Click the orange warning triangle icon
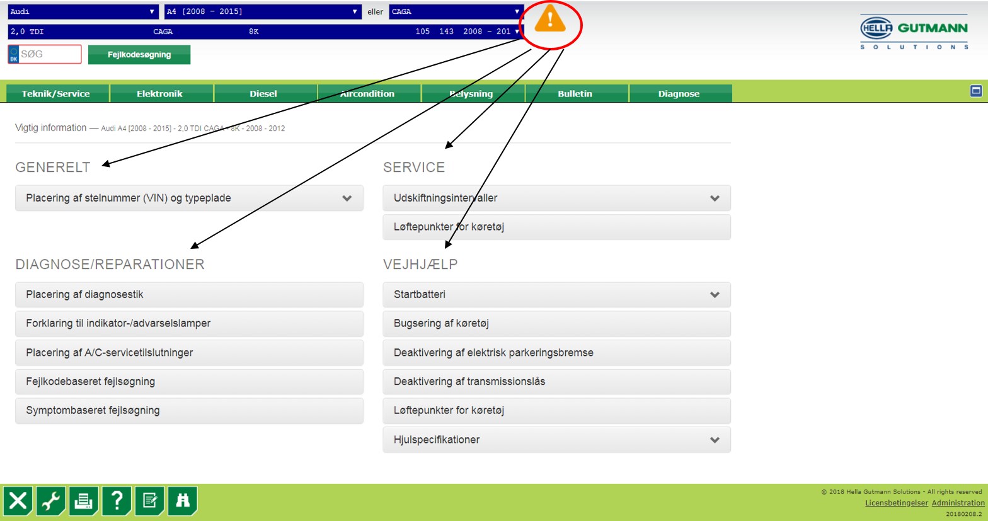The width and height of the screenshot is (988, 521). point(549,20)
